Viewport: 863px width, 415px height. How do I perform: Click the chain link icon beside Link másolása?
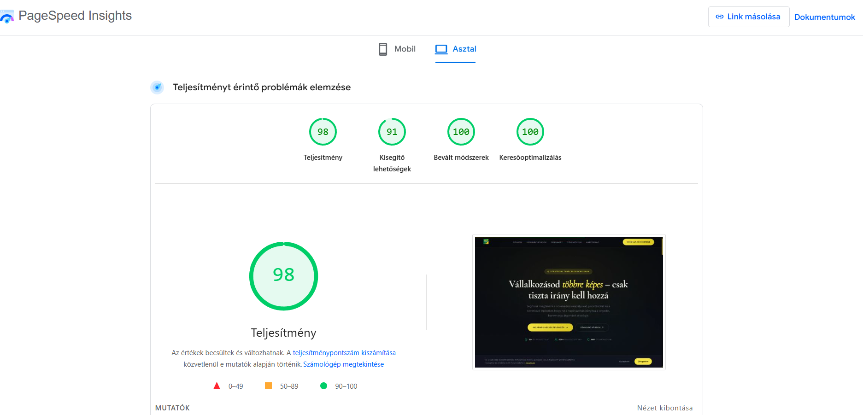719,17
